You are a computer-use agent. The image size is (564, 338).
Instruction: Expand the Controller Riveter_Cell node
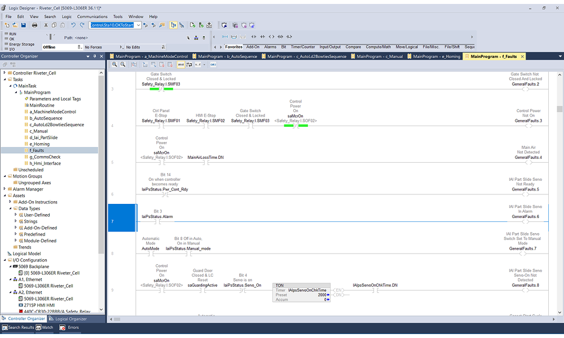pyautogui.click(x=5, y=73)
